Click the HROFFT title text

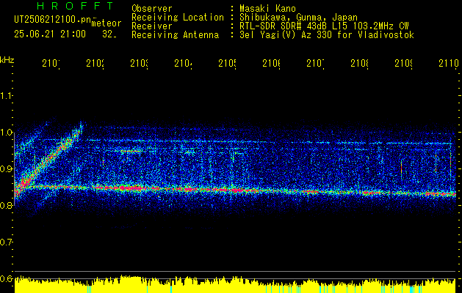75,6
